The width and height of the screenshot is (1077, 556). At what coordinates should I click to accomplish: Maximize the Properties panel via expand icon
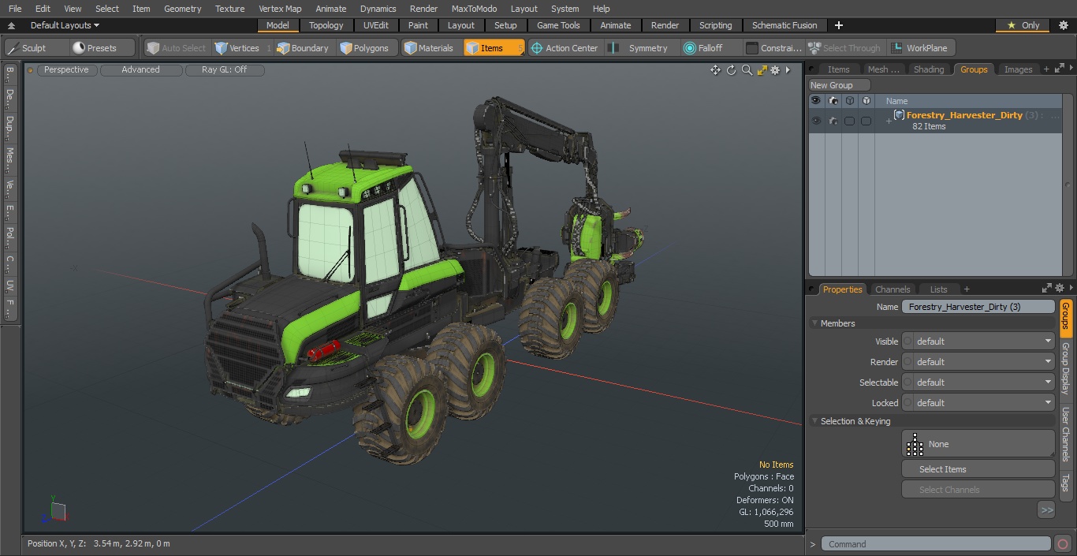click(x=1046, y=289)
